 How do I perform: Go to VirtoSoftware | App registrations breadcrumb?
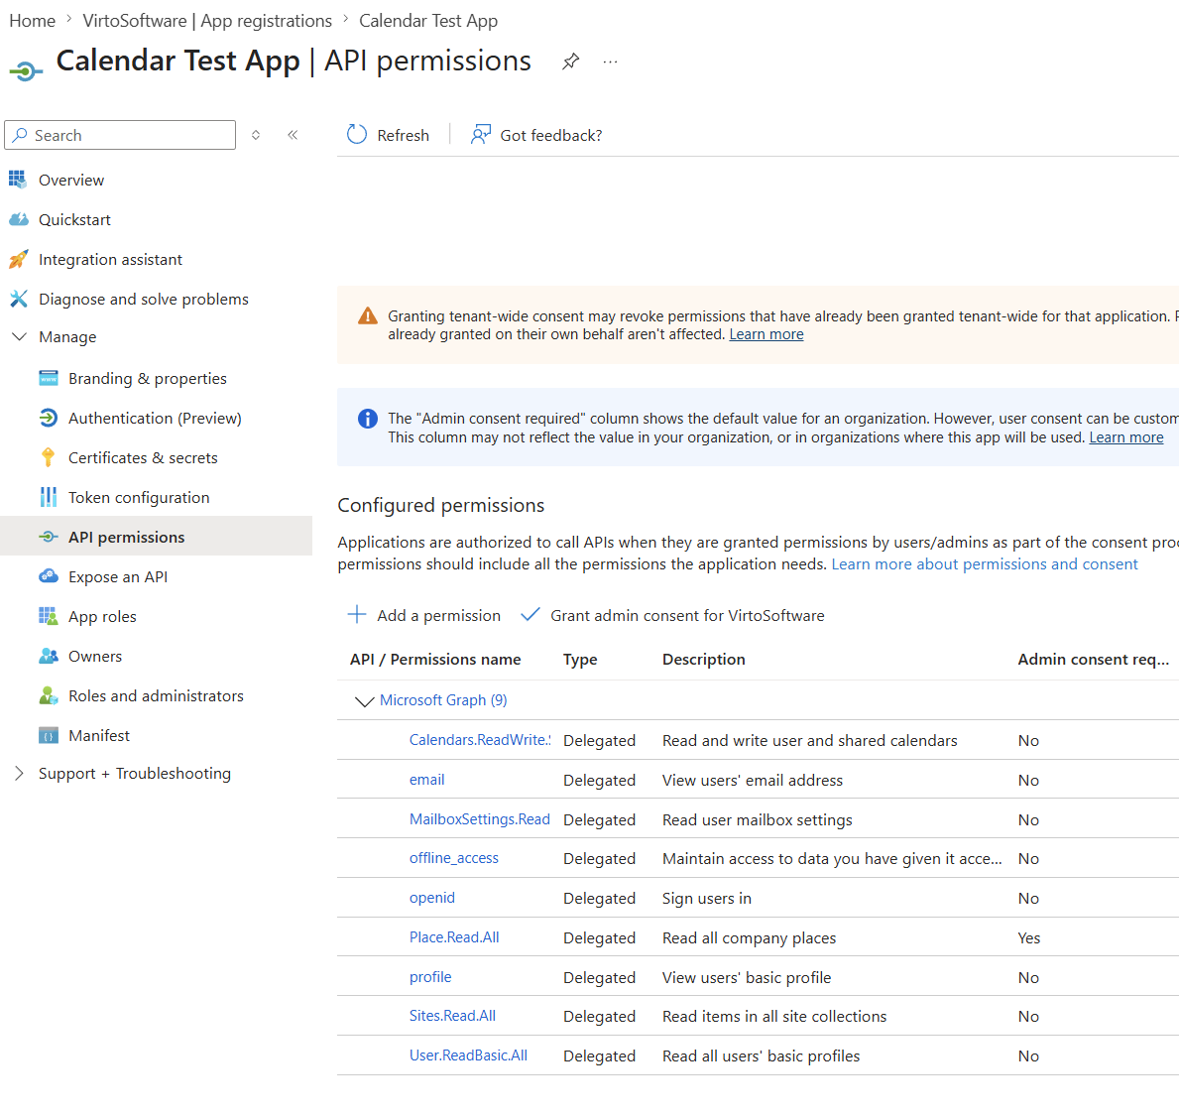point(207,20)
